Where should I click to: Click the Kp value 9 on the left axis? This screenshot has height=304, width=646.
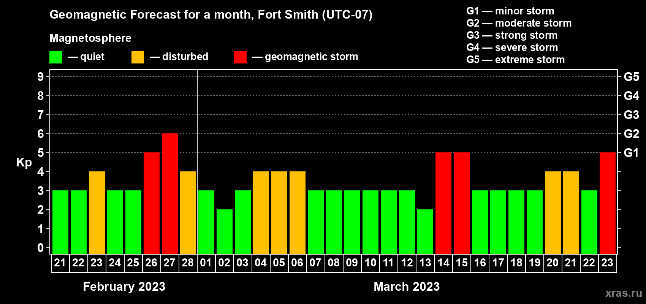pyautogui.click(x=41, y=77)
